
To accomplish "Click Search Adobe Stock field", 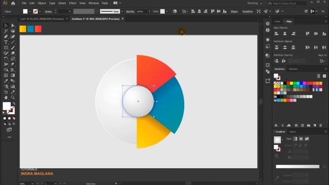I will click(287, 4).
